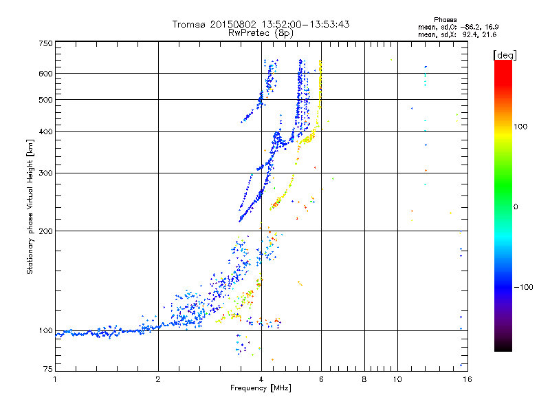Click the '[deg]' colorbar unit label
The width and height of the screenshot is (550, 413).
[505, 56]
